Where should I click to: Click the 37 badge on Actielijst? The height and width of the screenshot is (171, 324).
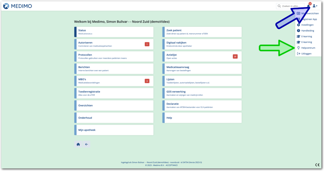tap(235, 57)
